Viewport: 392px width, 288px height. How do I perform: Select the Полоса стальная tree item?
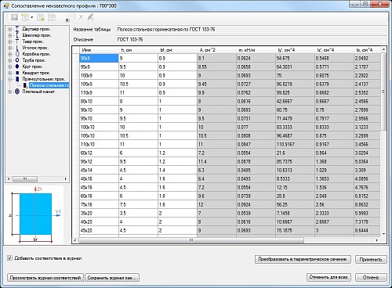[49, 85]
